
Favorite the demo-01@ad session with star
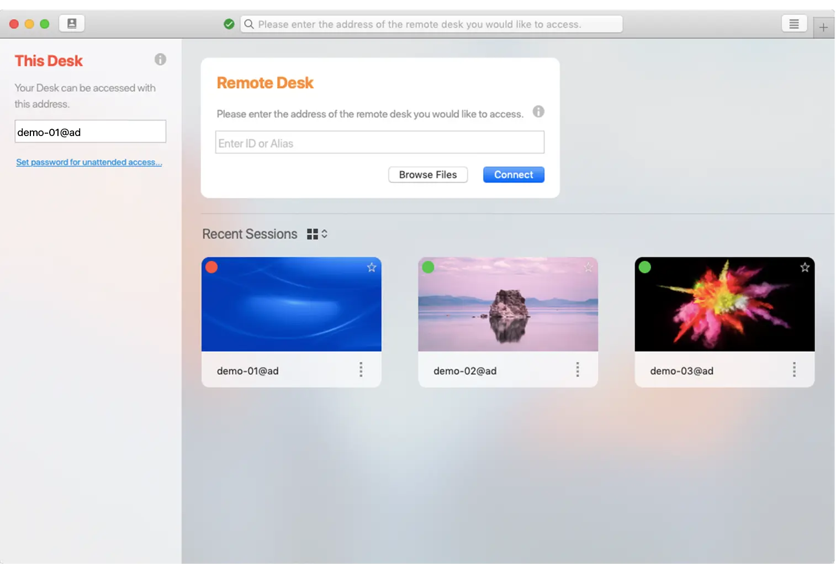click(372, 268)
